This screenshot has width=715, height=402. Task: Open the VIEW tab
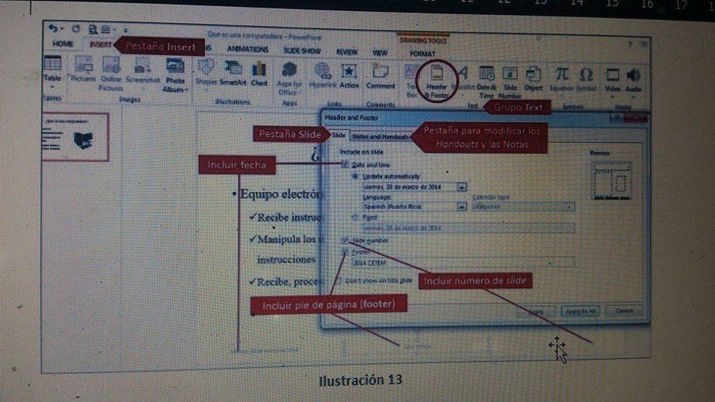coord(380,53)
